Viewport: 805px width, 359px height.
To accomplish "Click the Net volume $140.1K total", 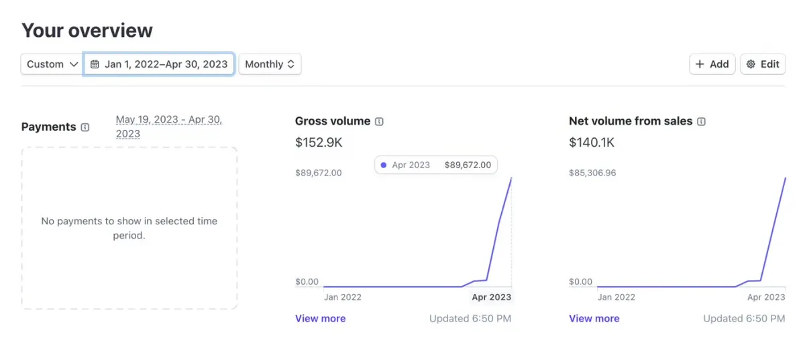I will (592, 142).
